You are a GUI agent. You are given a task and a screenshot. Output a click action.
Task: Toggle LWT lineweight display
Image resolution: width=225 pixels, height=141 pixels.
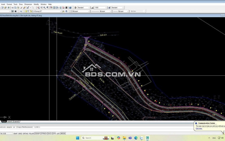coord(58,133)
